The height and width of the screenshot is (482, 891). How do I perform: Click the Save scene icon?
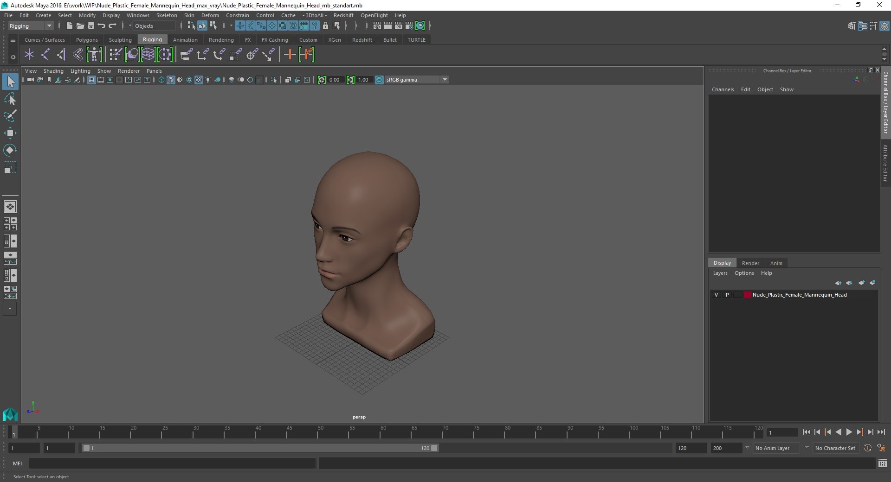91,26
